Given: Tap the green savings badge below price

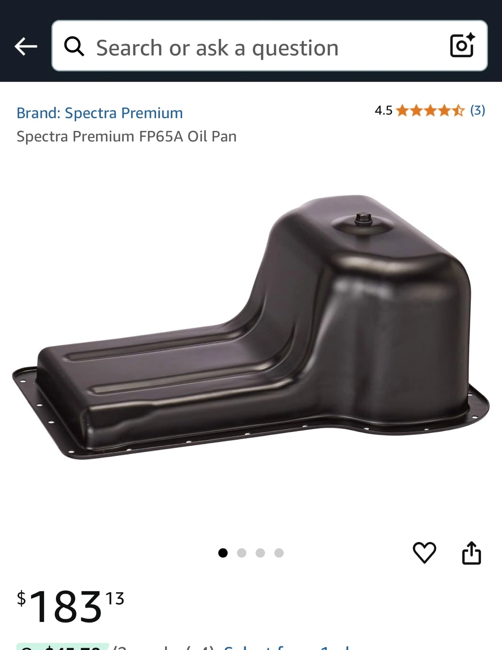Looking at the screenshot, I should (x=63, y=646).
